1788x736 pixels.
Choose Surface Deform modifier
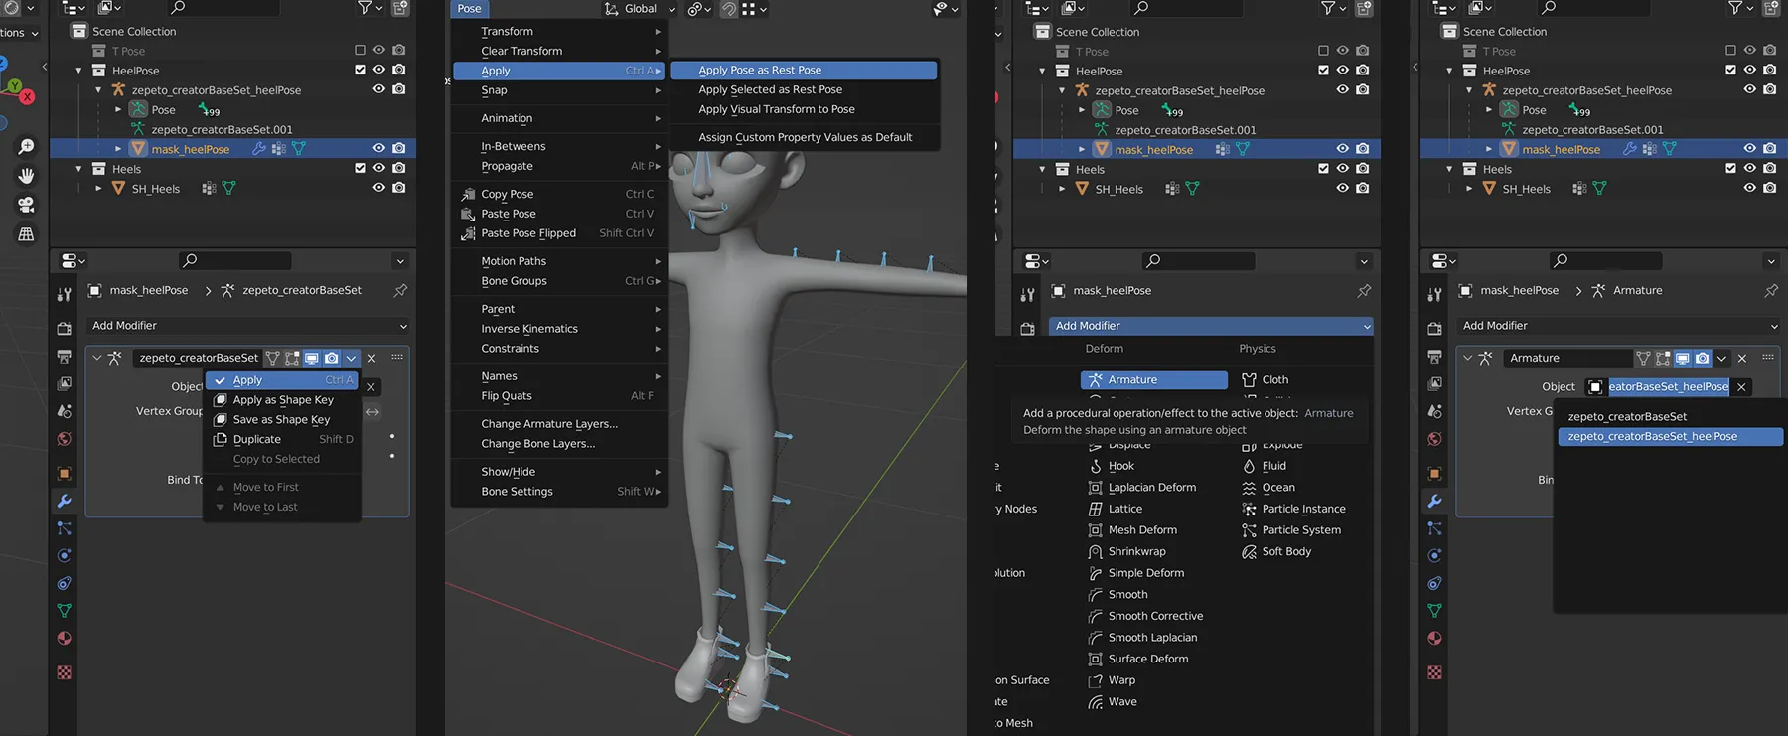coord(1147,659)
